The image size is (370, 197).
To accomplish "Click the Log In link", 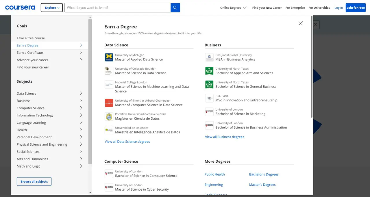I will (x=338, y=8).
